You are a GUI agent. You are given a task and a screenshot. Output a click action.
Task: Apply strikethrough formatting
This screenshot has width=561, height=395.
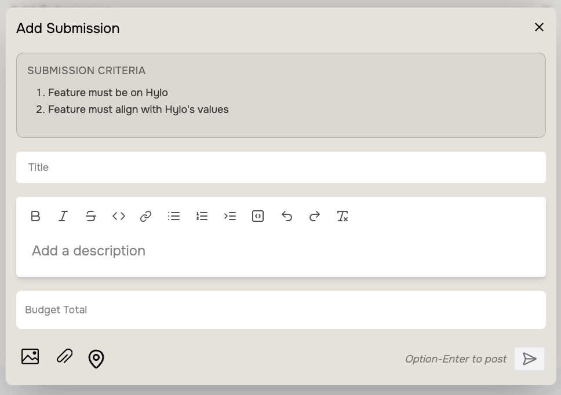point(91,216)
